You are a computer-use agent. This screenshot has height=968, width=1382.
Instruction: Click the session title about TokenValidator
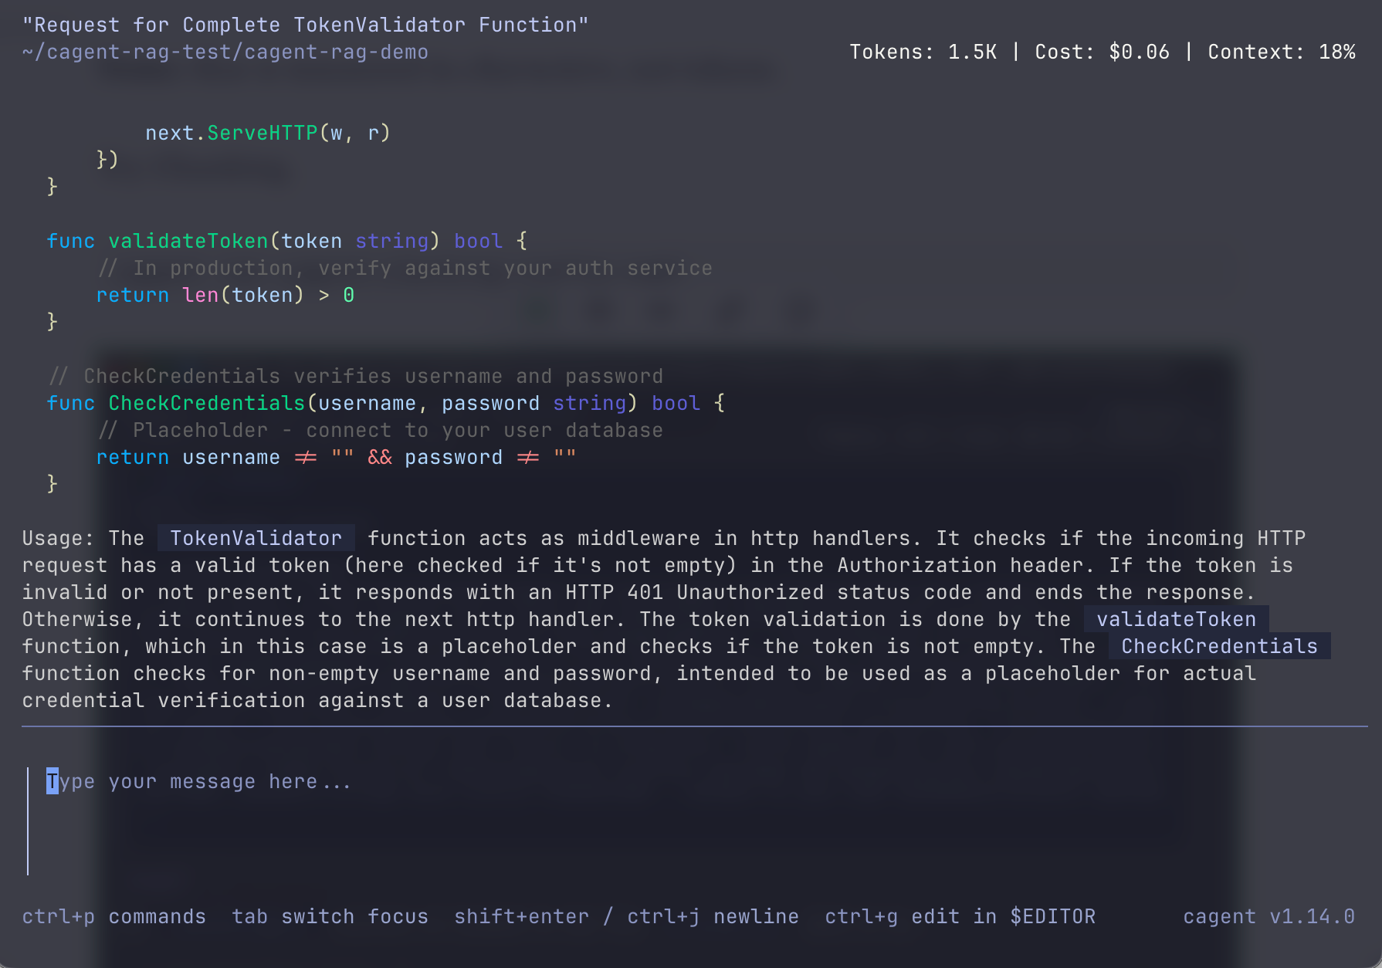305,25
